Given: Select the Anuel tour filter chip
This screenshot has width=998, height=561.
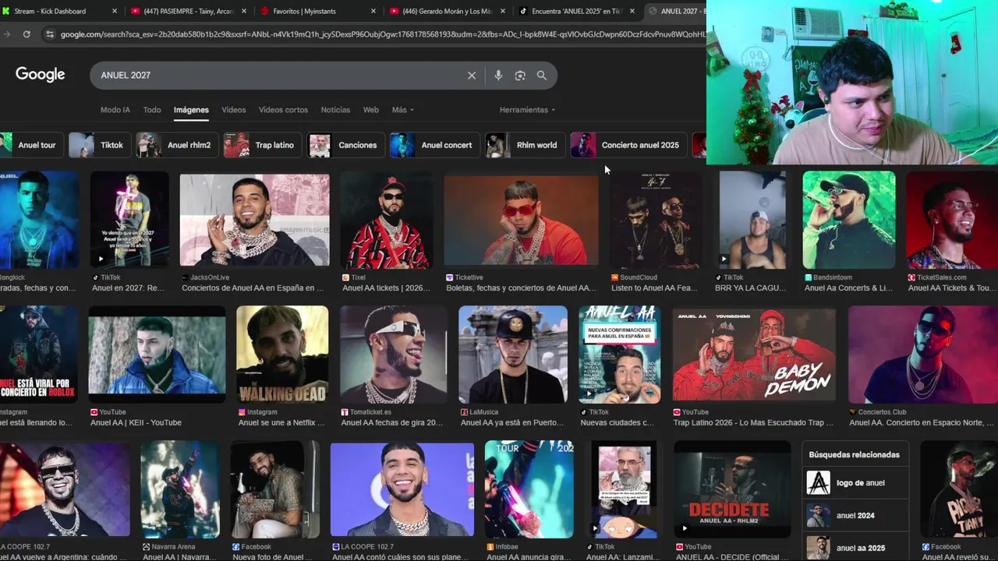Looking at the screenshot, I should [x=30, y=145].
